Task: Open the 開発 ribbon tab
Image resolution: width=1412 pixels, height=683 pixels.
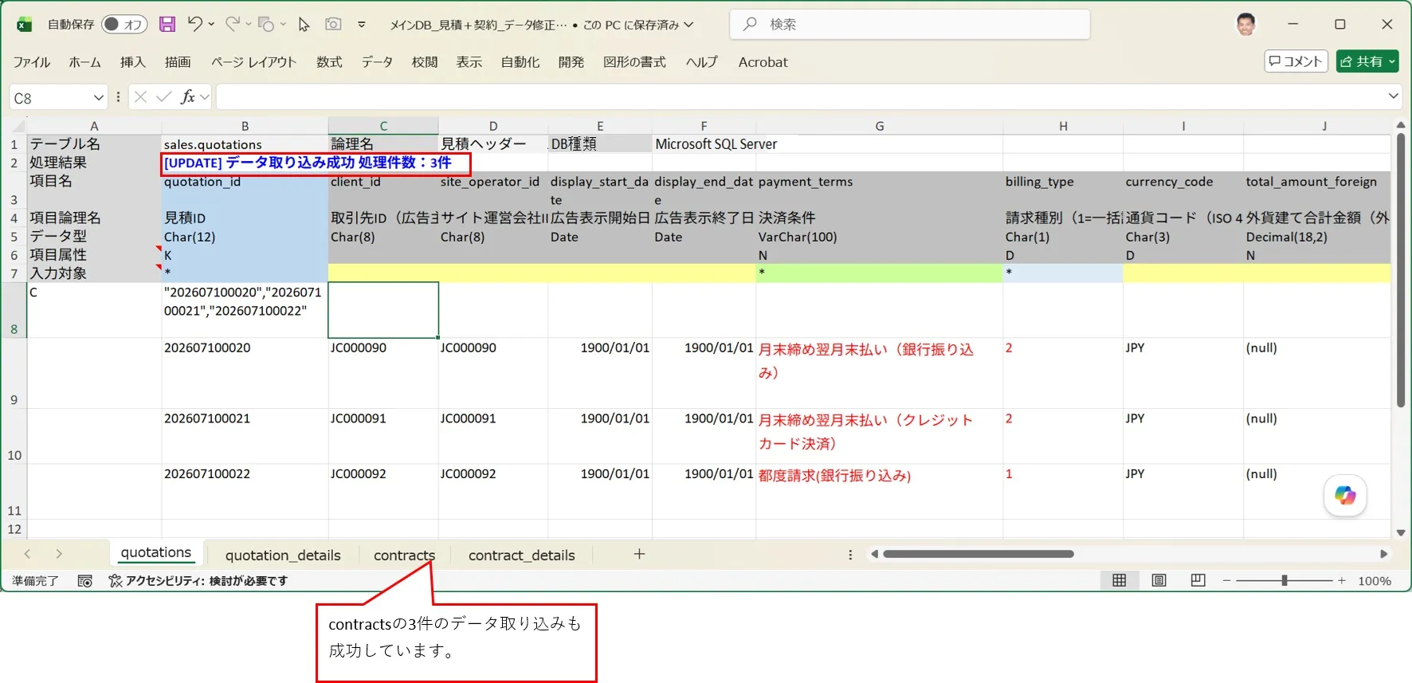Action: point(571,62)
